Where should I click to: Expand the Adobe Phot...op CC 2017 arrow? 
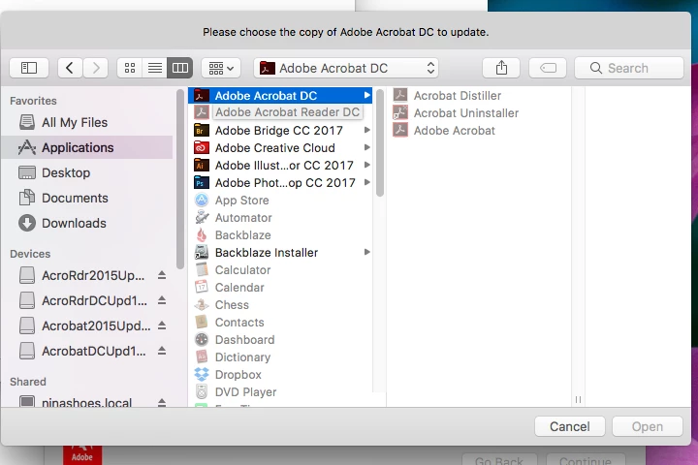[366, 182]
